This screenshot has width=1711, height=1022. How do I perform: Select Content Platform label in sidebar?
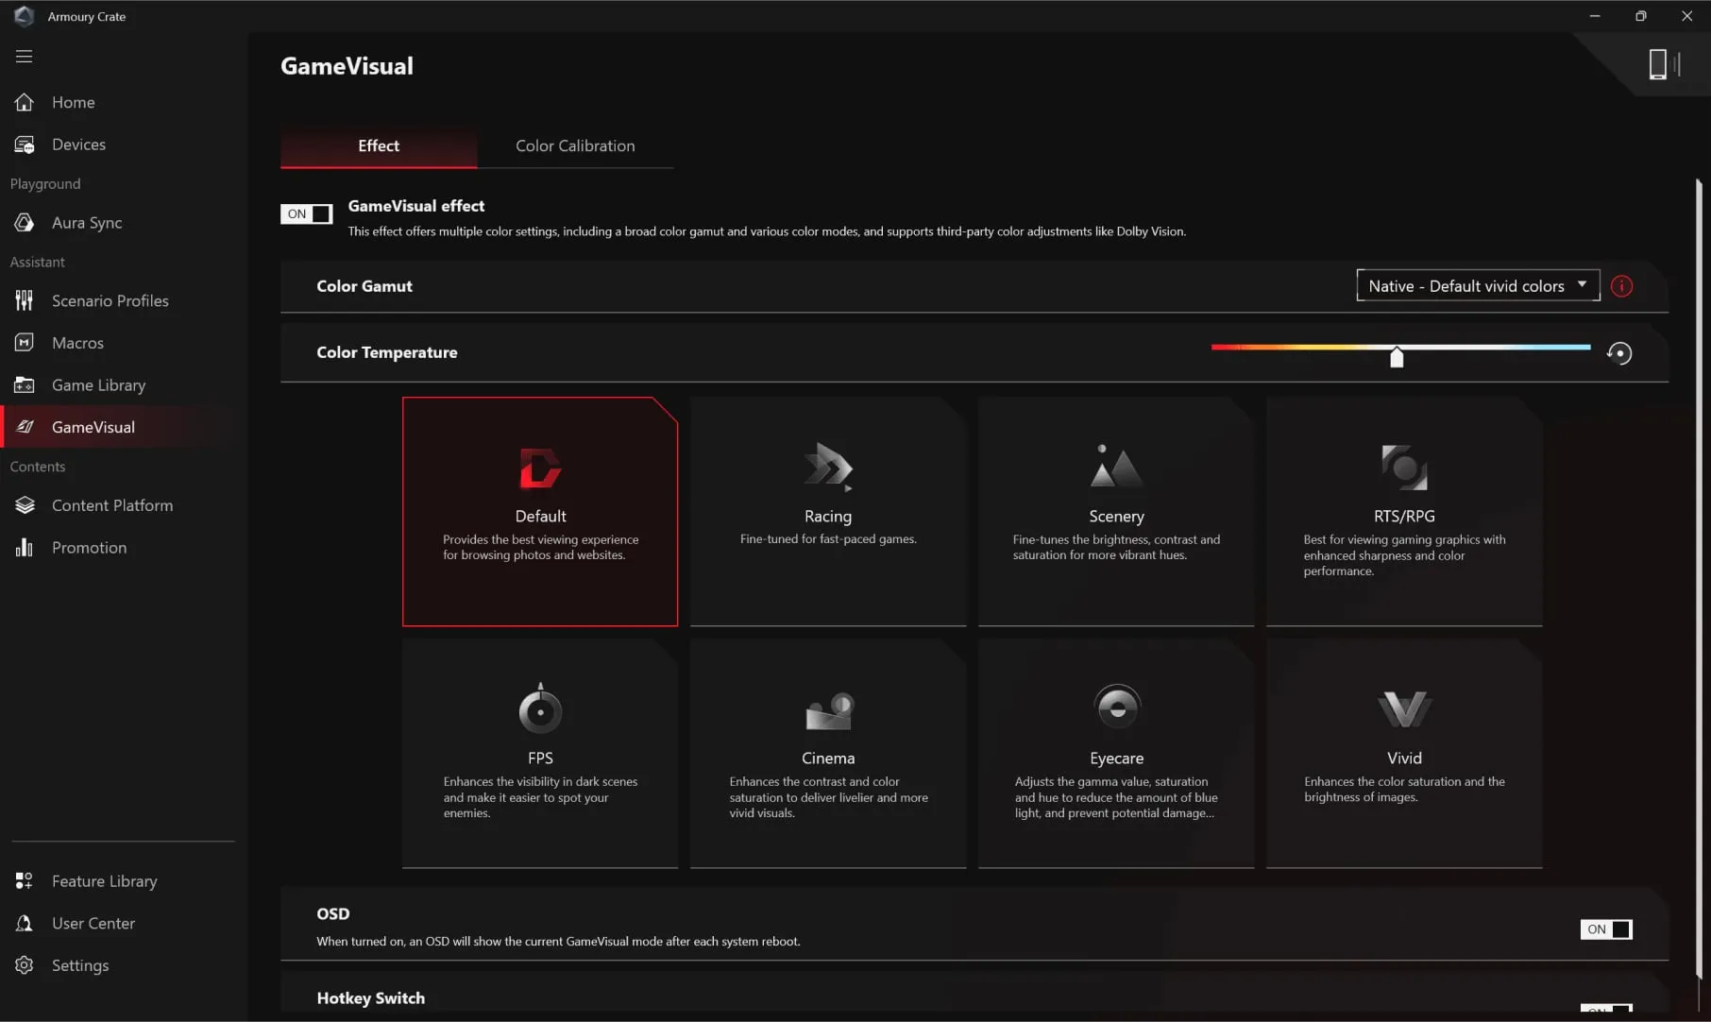tap(112, 505)
